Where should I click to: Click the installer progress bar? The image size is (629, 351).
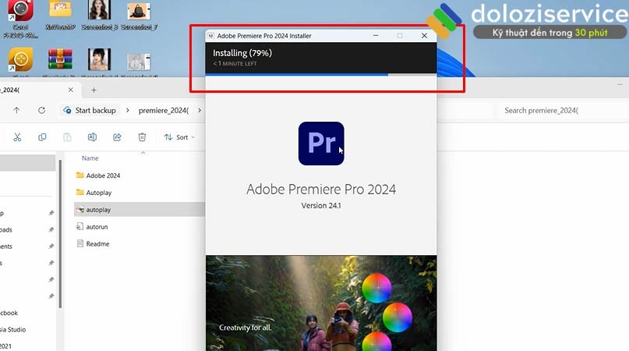[x=321, y=74]
